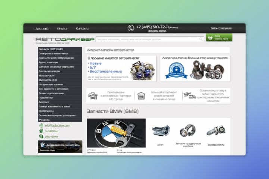This screenshot has height=179, width=269.
Task: Click the Новые bullet link
Action: [95, 63]
